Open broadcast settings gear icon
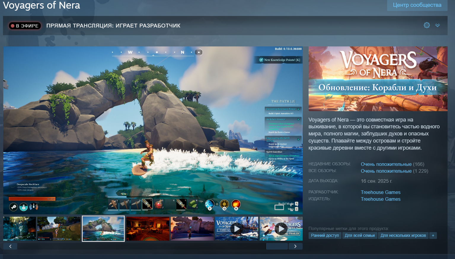This screenshot has height=259, width=455. (427, 25)
